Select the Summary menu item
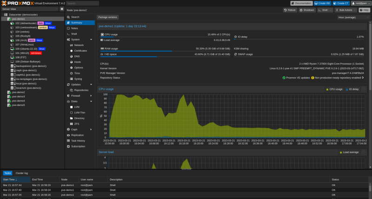This screenshot has width=372, height=199. (x=80, y=23)
